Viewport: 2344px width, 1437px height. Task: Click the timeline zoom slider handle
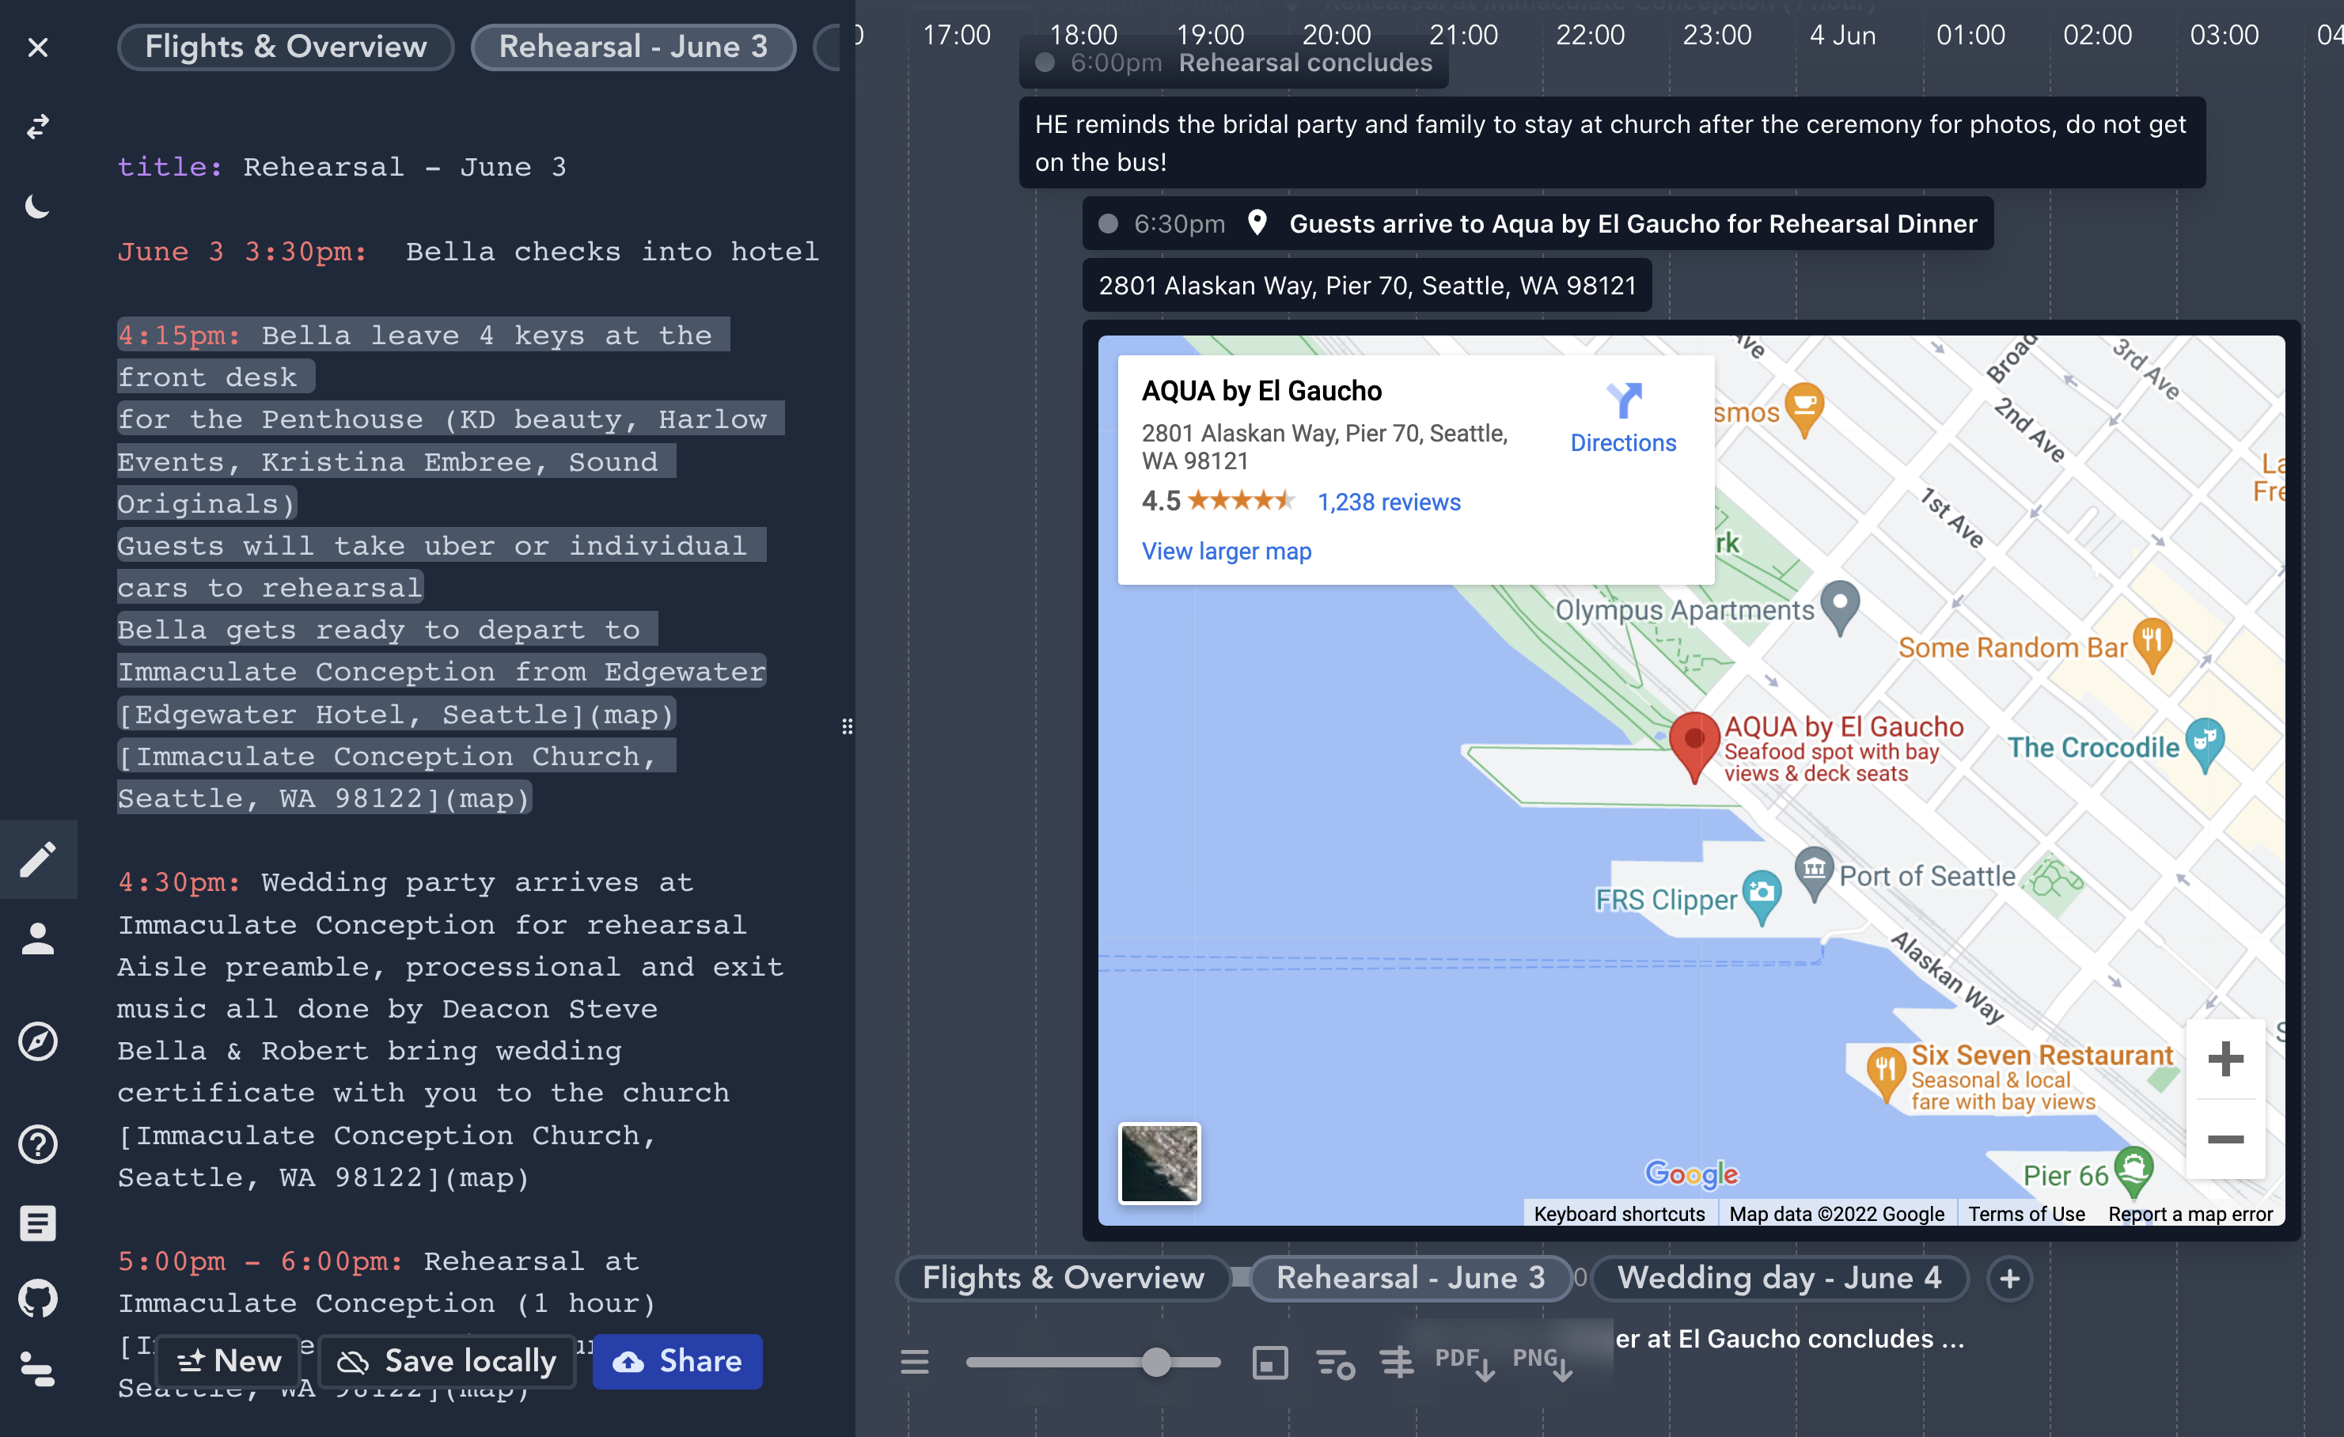(x=1156, y=1362)
